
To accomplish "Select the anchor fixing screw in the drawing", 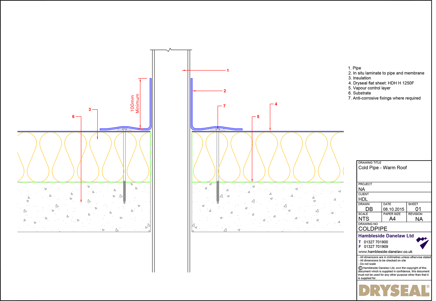I will tap(217, 164).
